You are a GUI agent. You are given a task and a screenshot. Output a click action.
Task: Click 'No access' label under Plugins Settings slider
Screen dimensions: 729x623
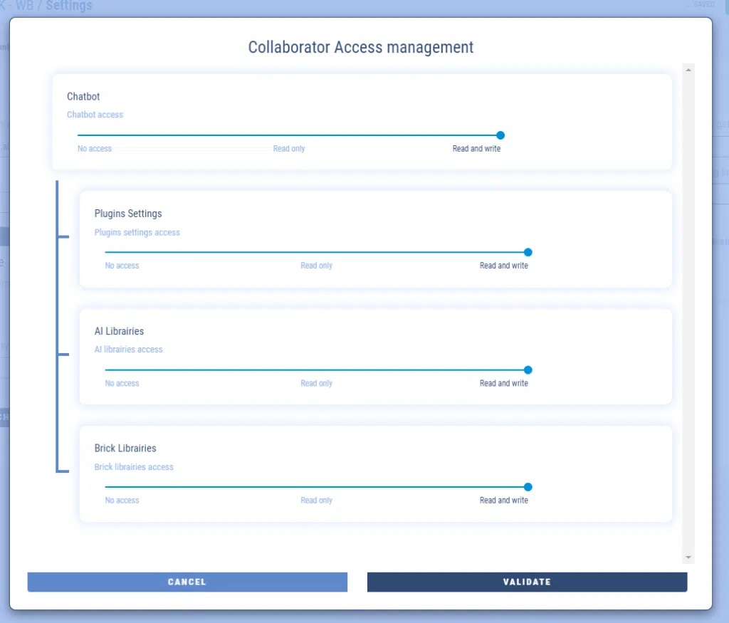click(x=122, y=266)
